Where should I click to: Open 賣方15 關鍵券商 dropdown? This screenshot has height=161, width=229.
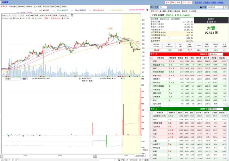(x=216, y=109)
